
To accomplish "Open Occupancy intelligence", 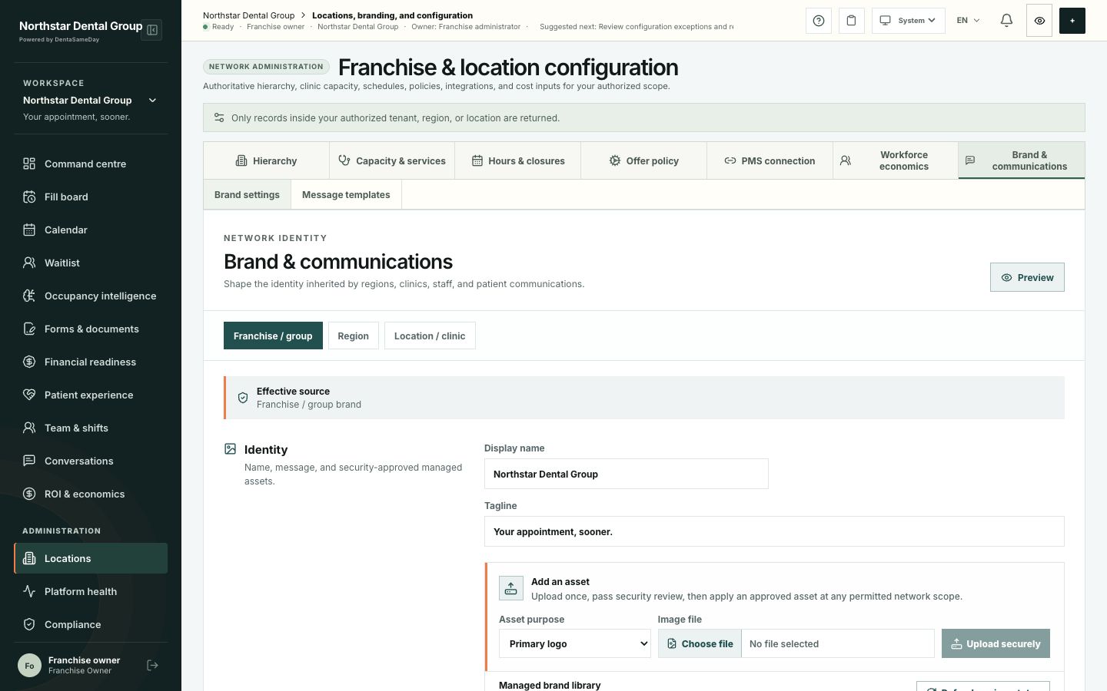I will pos(91,296).
